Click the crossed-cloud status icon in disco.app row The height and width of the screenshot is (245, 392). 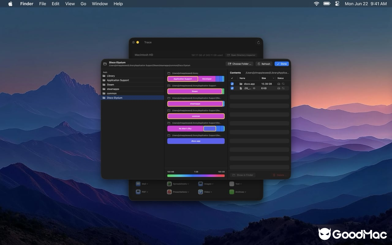pos(283,84)
